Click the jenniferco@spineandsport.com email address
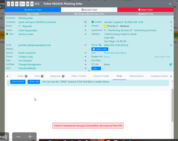178x141 pixels. [x=35, y=45]
